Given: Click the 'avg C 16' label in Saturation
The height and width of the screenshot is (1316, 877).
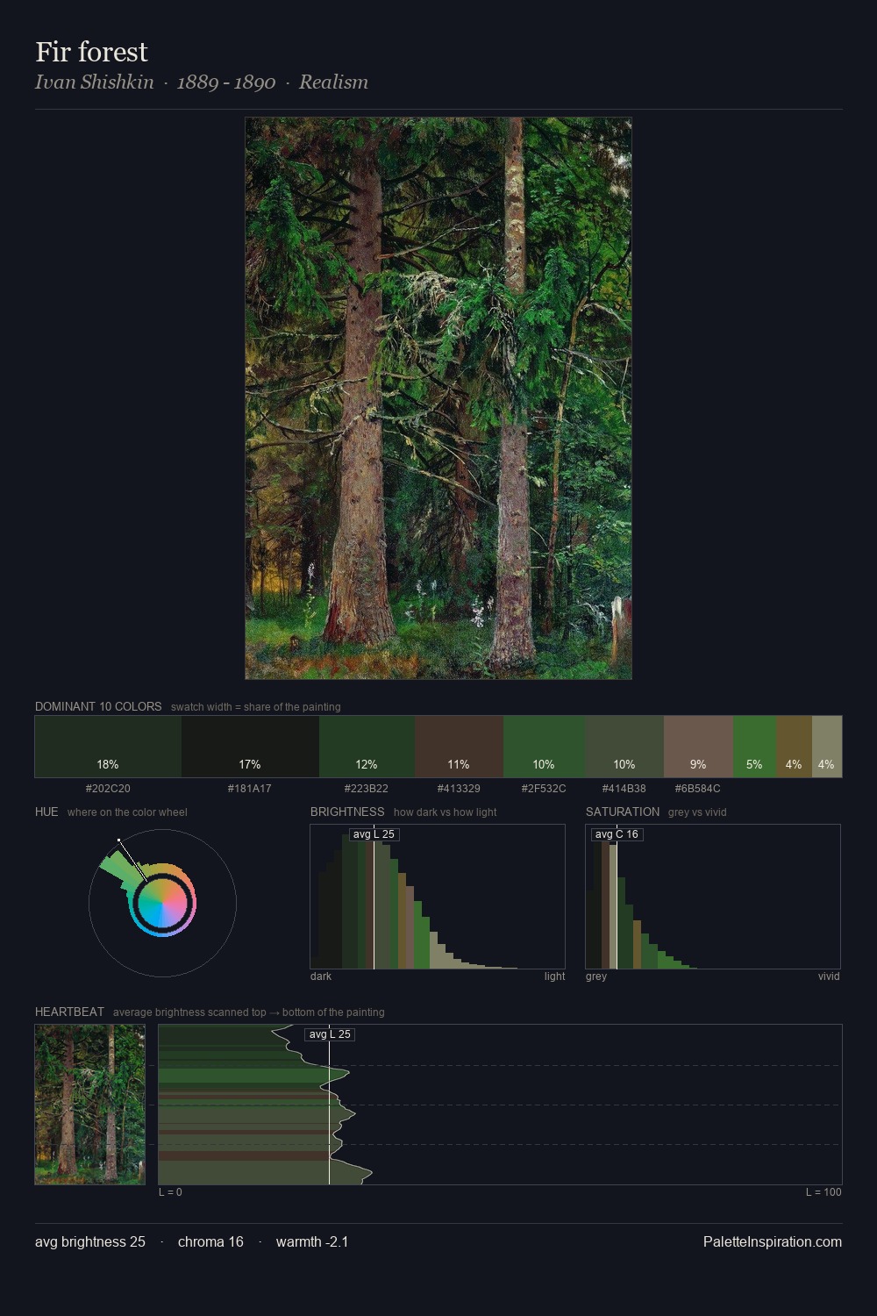Looking at the screenshot, I should 617,834.
